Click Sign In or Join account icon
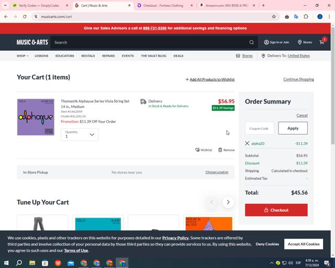The image size is (335, 268). (276, 42)
